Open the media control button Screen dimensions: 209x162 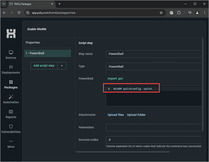pyautogui.click(x=190, y=13)
